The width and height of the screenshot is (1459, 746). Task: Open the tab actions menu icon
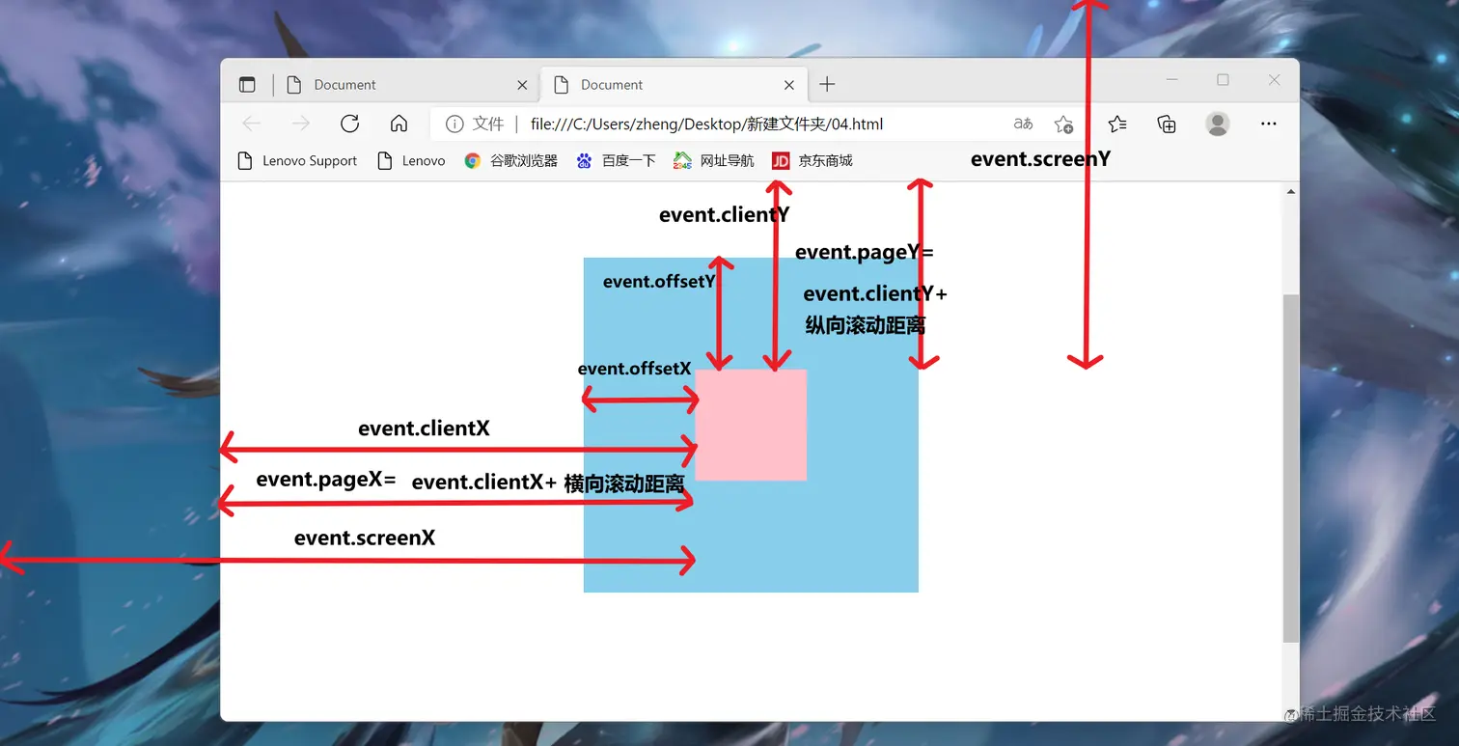coord(247,85)
